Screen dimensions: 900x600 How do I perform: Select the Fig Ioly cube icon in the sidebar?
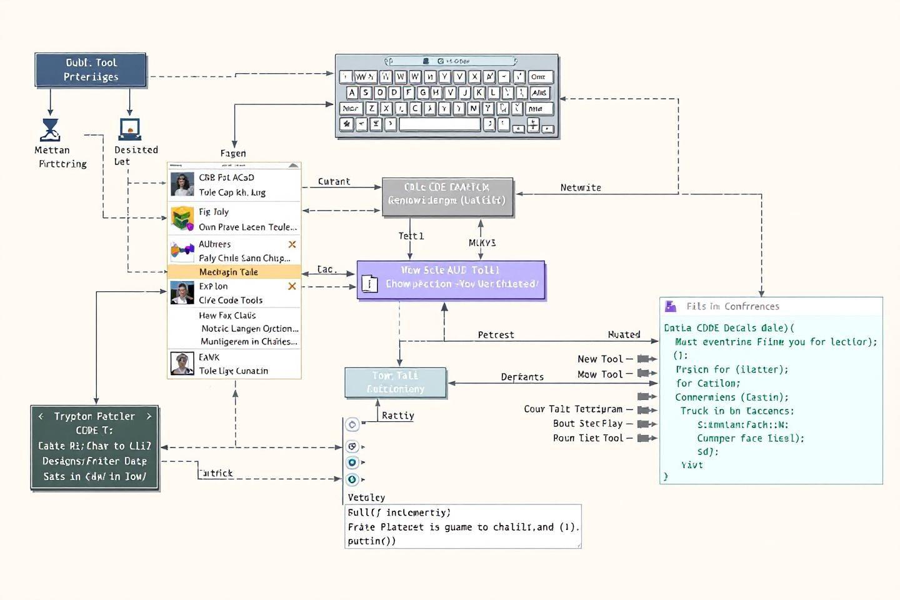182,219
